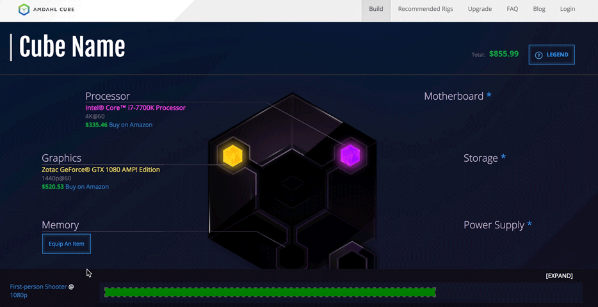
Task: Click the AMDAHL CUBE brand text
Action: click(54, 10)
